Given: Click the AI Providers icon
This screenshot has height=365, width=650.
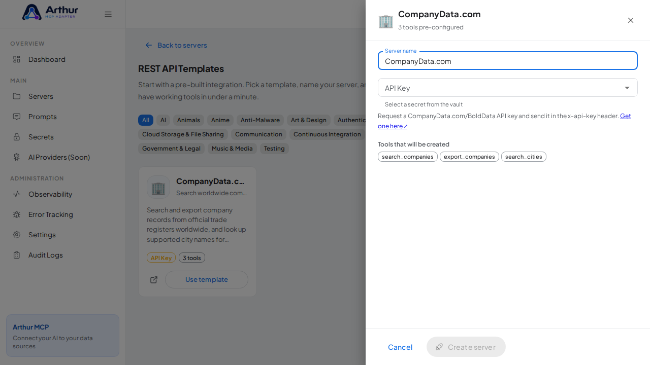Looking at the screenshot, I should click(17, 157).
